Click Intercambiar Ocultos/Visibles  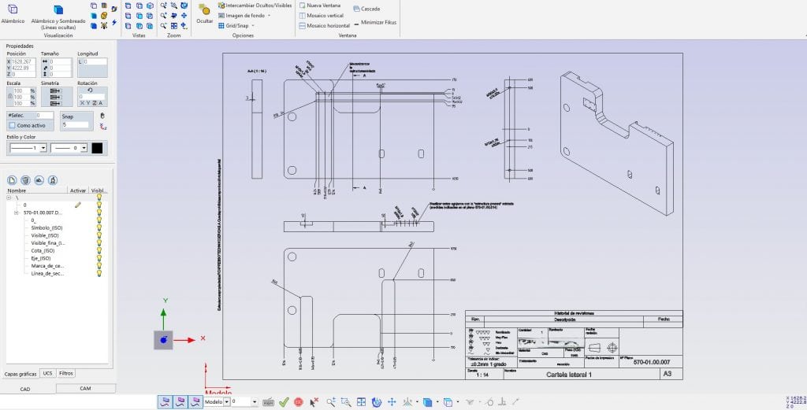pyautogui.click(x=255, y=6)
